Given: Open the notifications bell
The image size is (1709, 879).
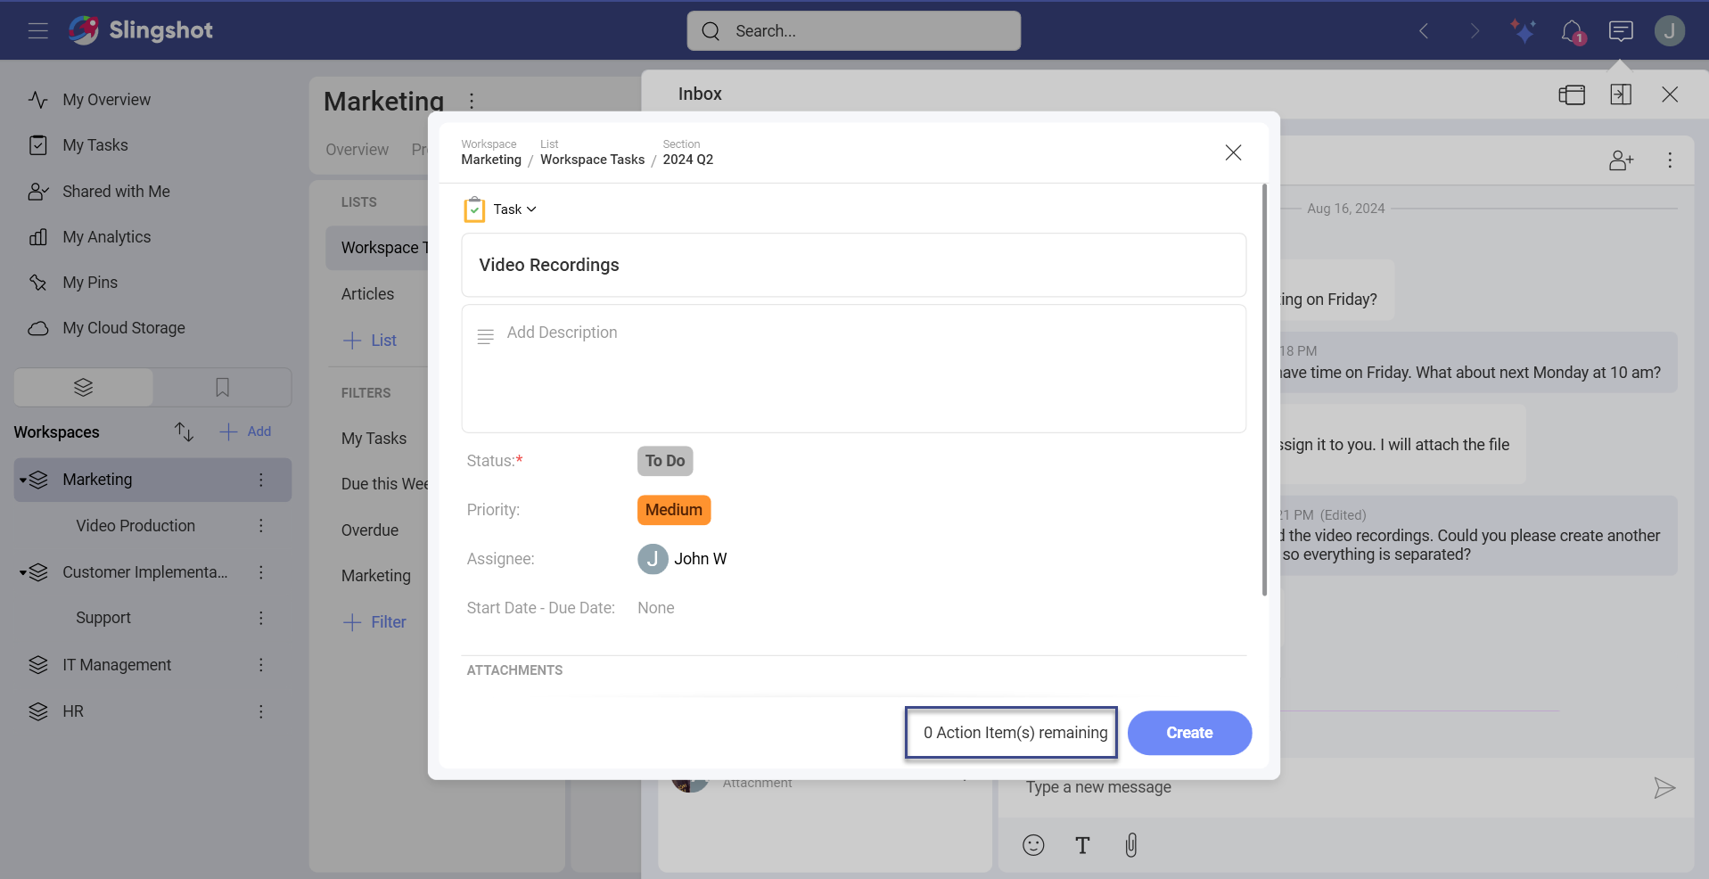Looking at the screenshot, I should (x=1573, y=31).
